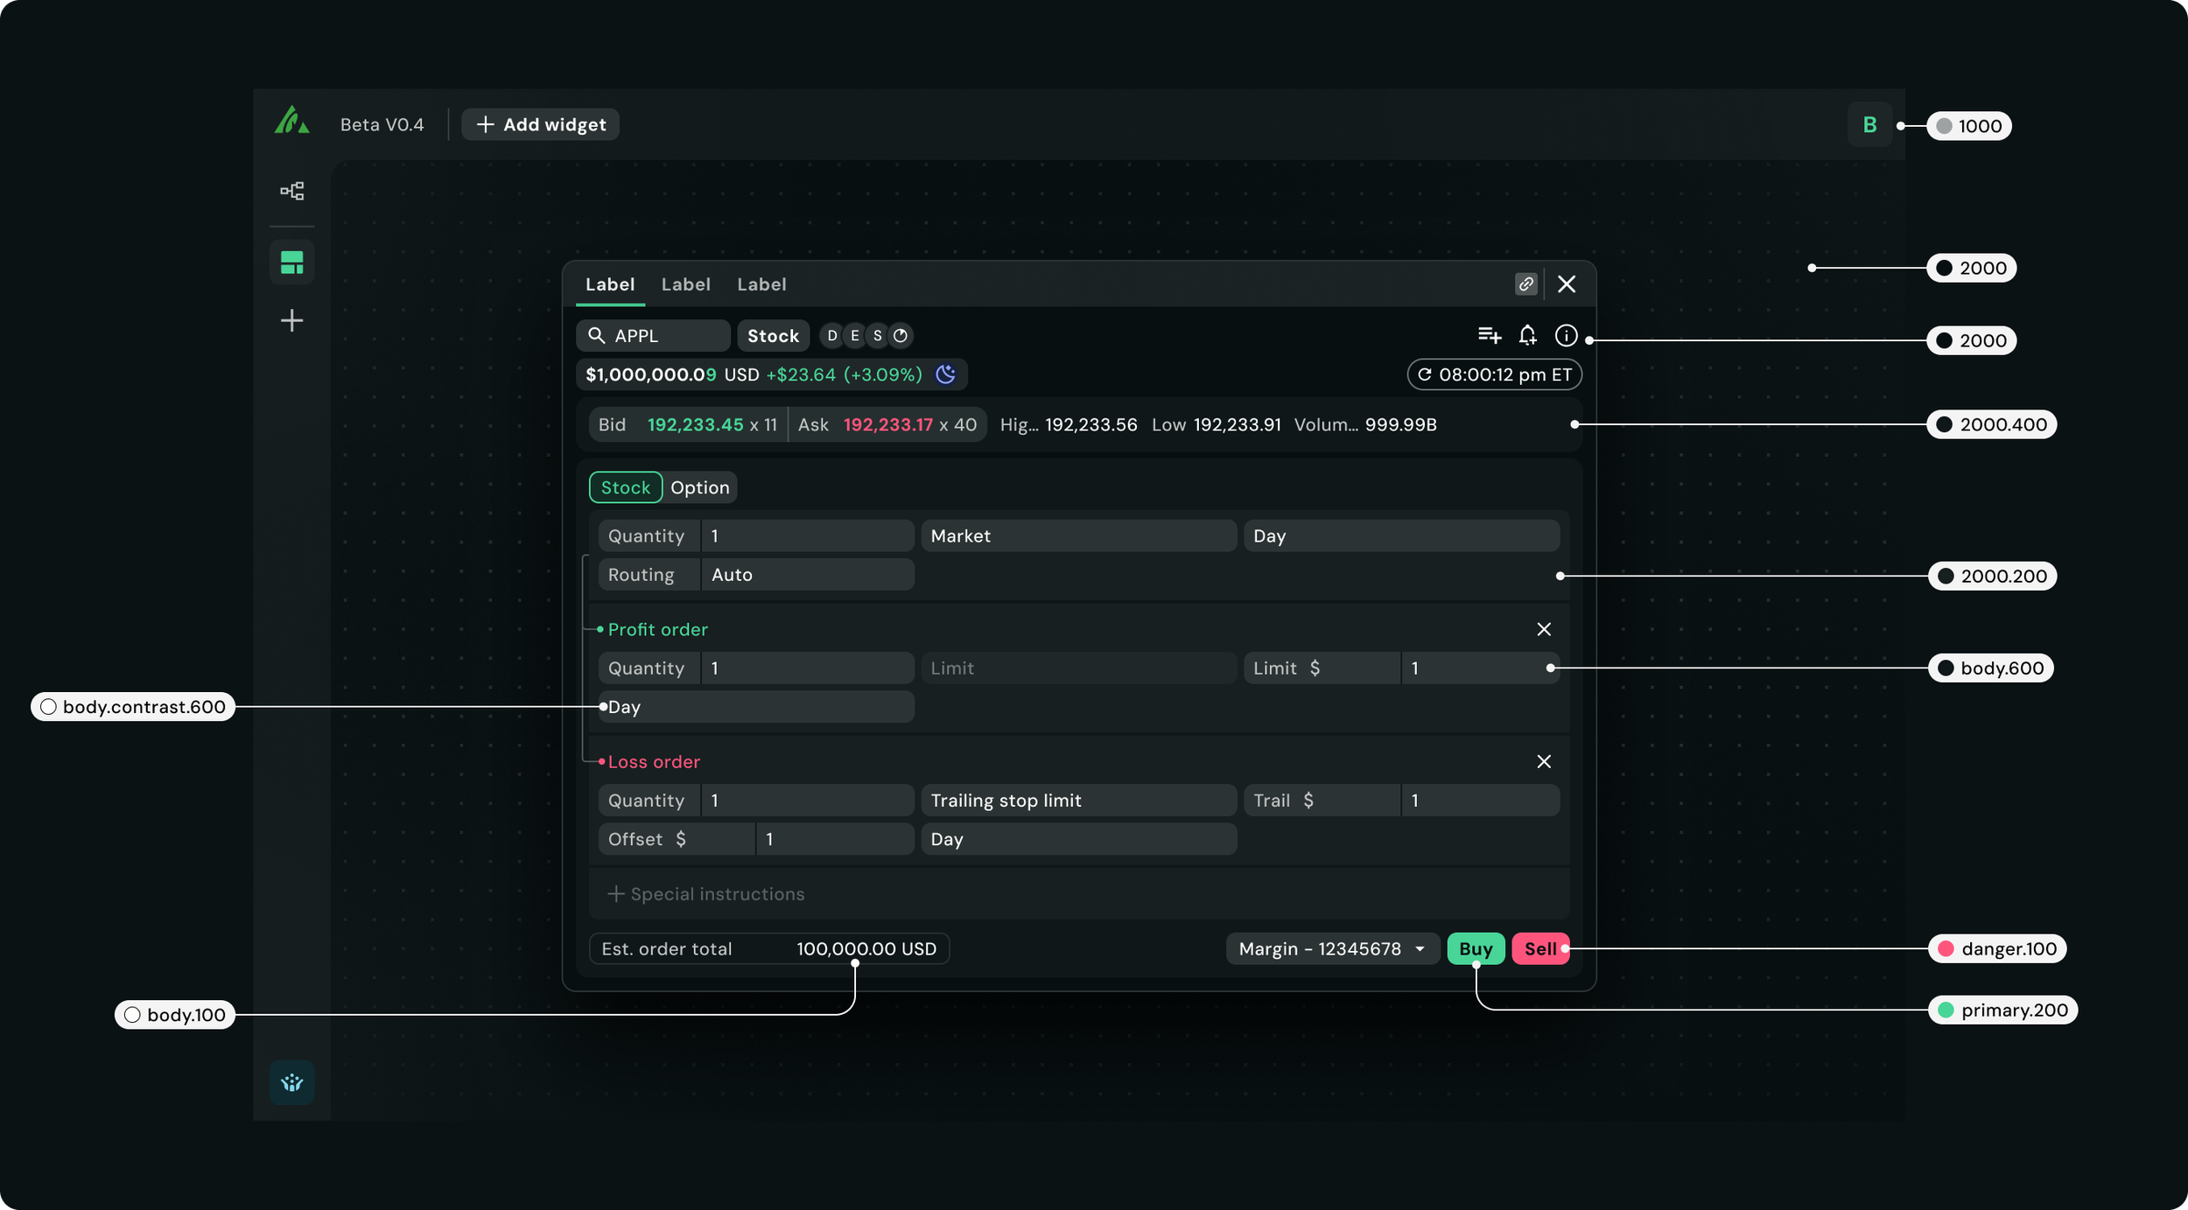
Task: Click the plus icon in the left sidebar
Action: [291, 320]
